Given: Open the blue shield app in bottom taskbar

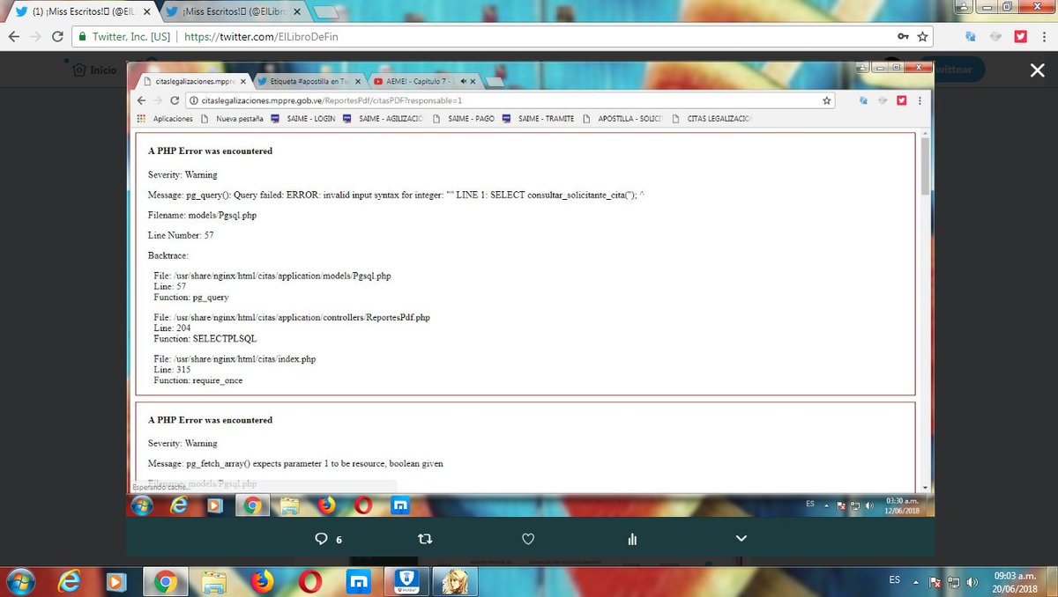Looking at the screenshot, I should coord(406,581).
